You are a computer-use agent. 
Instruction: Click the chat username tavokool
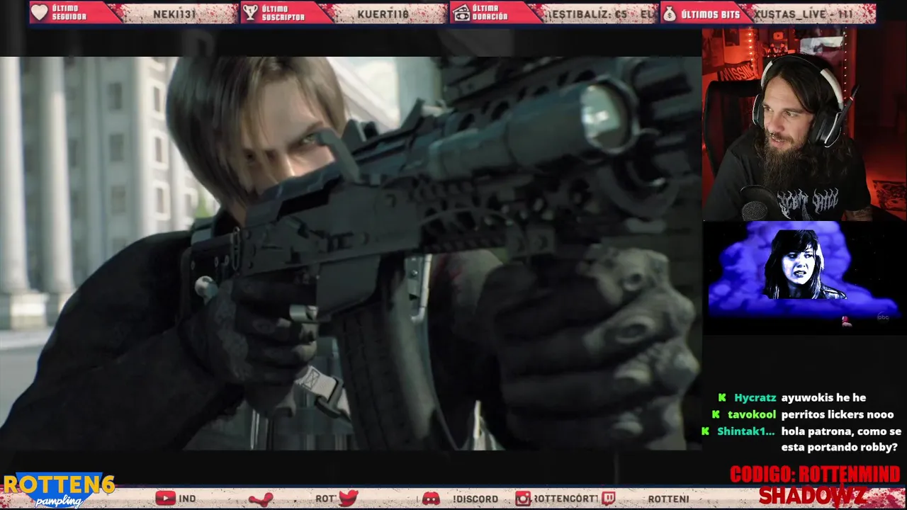pos(752,414)
